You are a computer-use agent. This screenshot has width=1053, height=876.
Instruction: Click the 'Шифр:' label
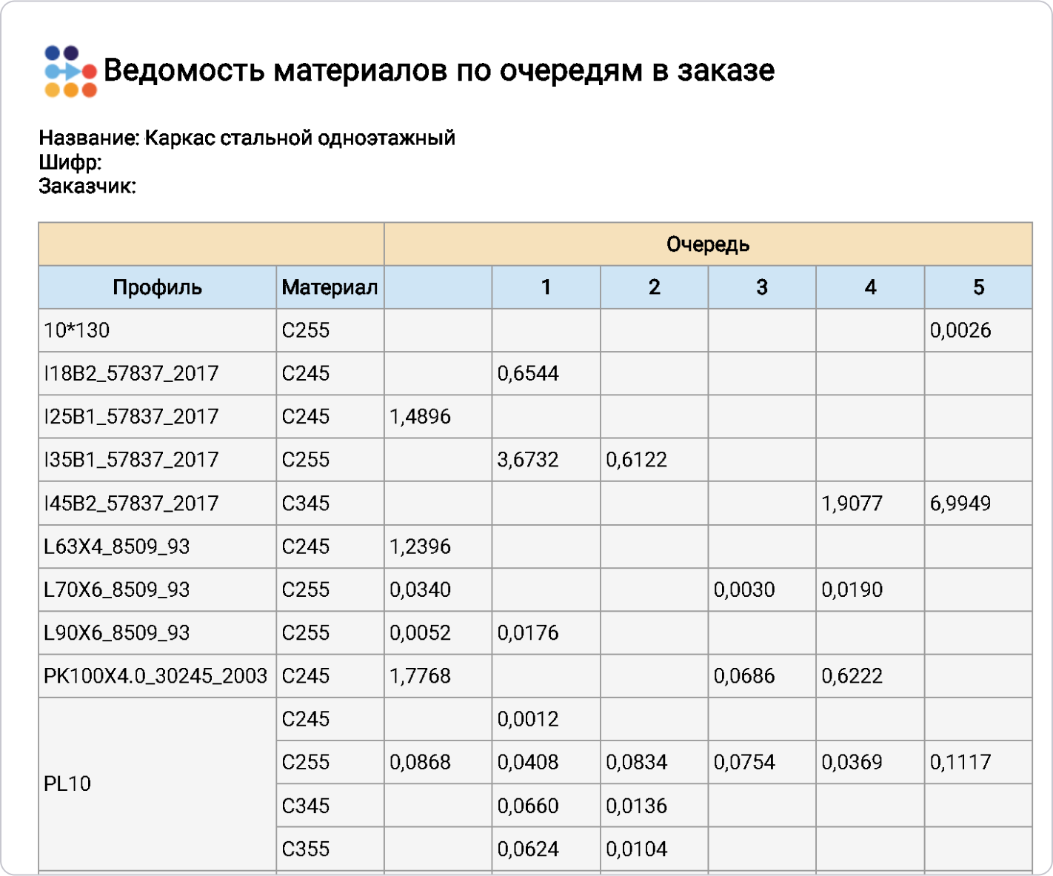[70, 162]
